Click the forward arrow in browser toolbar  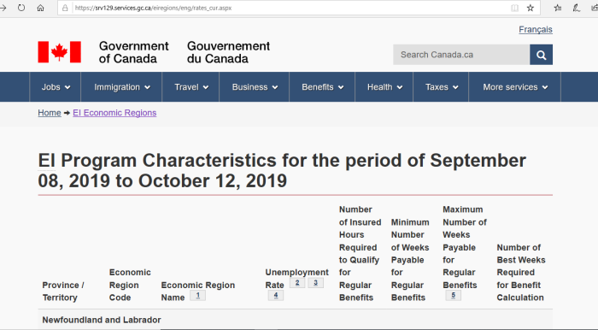click(x=3, y=8)
